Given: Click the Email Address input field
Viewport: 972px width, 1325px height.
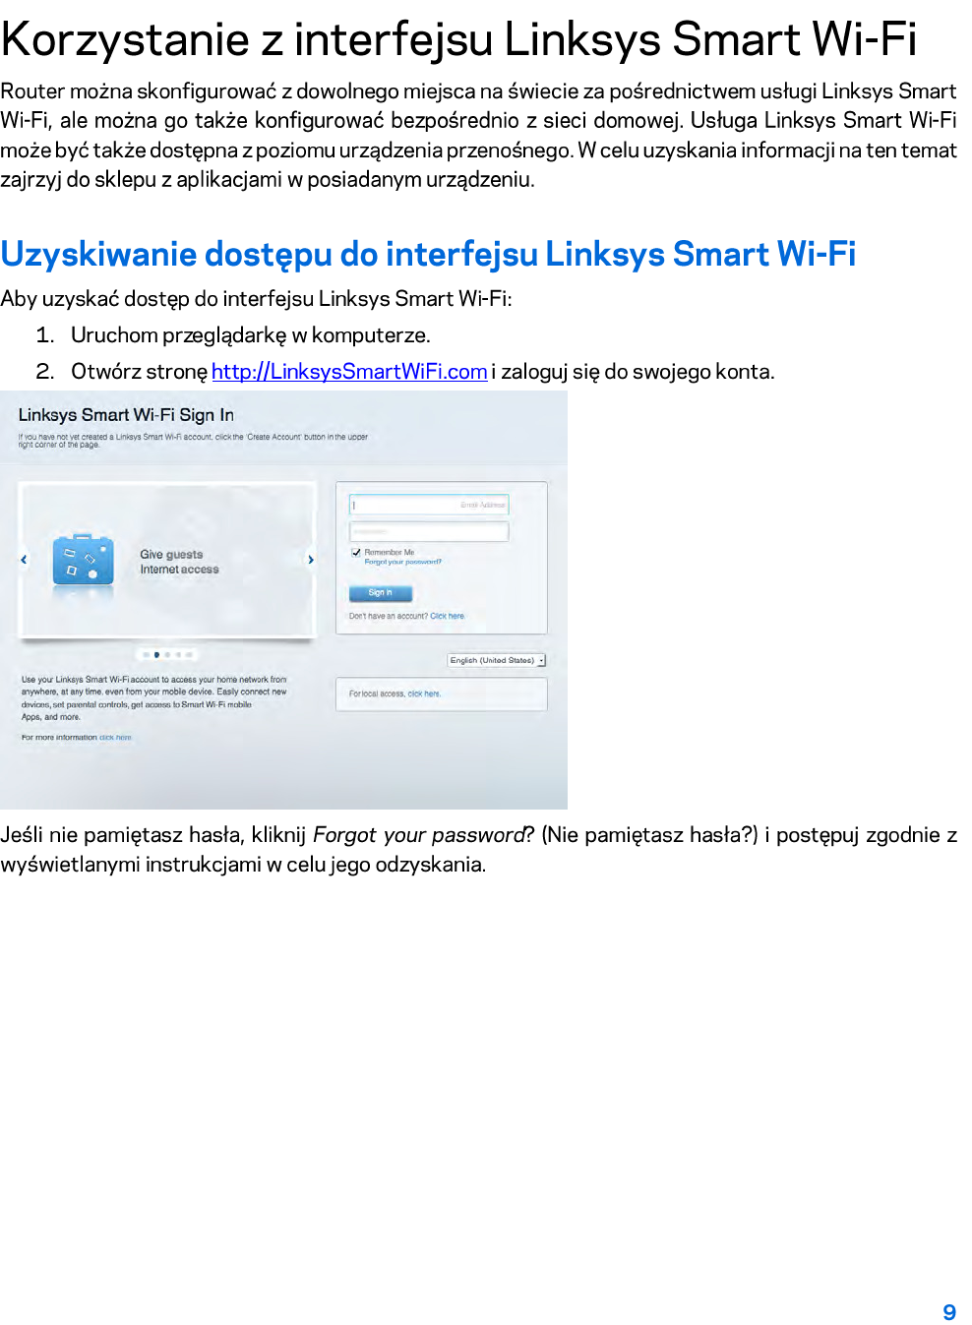Looking at the screenshot, I should pyautogui.click(x=429, y=505).
